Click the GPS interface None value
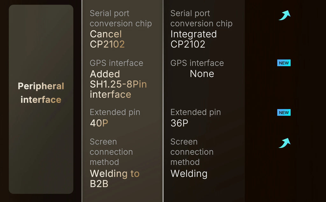Image resolution: width=326 pixels, height=202 pixels. point(202,74)
